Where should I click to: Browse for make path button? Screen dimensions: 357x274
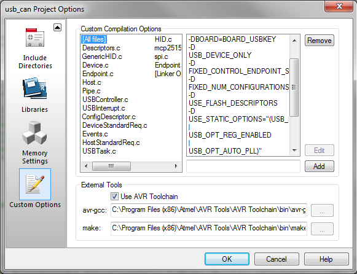click(x=322, y=229)
